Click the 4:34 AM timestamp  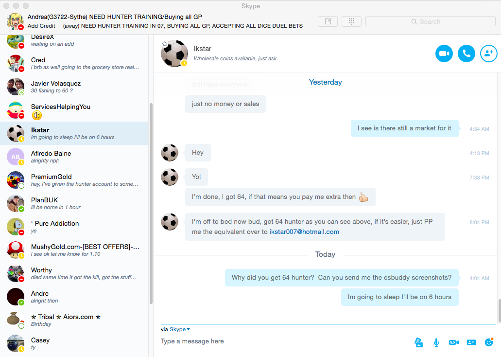[x=479, y=129]
